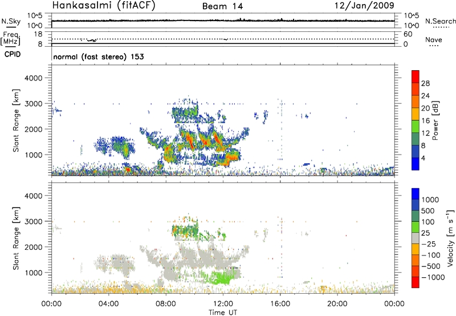
Task: Click the Power [dB] colorbar title
Action: [x=435, y=120]
